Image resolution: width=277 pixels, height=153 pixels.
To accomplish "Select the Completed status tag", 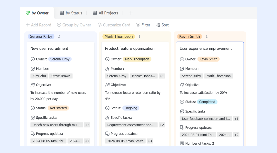I will [207, 102].
